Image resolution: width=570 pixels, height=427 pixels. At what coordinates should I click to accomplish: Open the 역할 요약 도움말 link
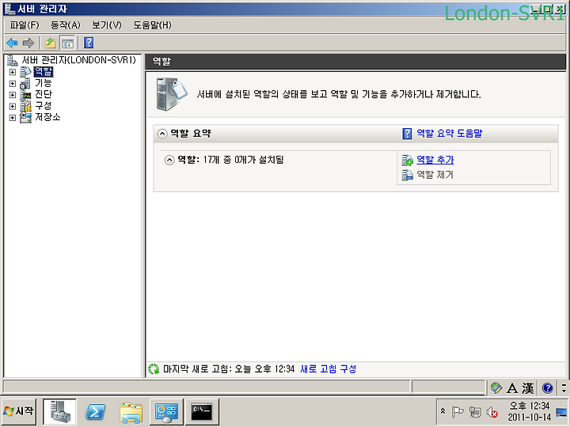(x=450, y=134)
